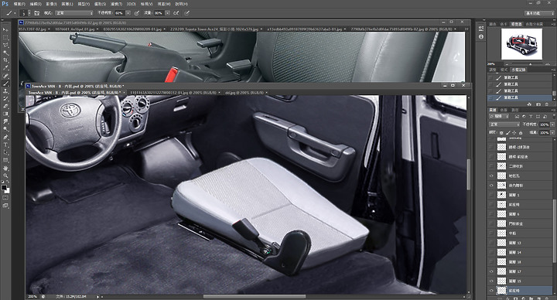Select the Quick Selection tool
Screen dimensions: 557x300
point(5,53)
